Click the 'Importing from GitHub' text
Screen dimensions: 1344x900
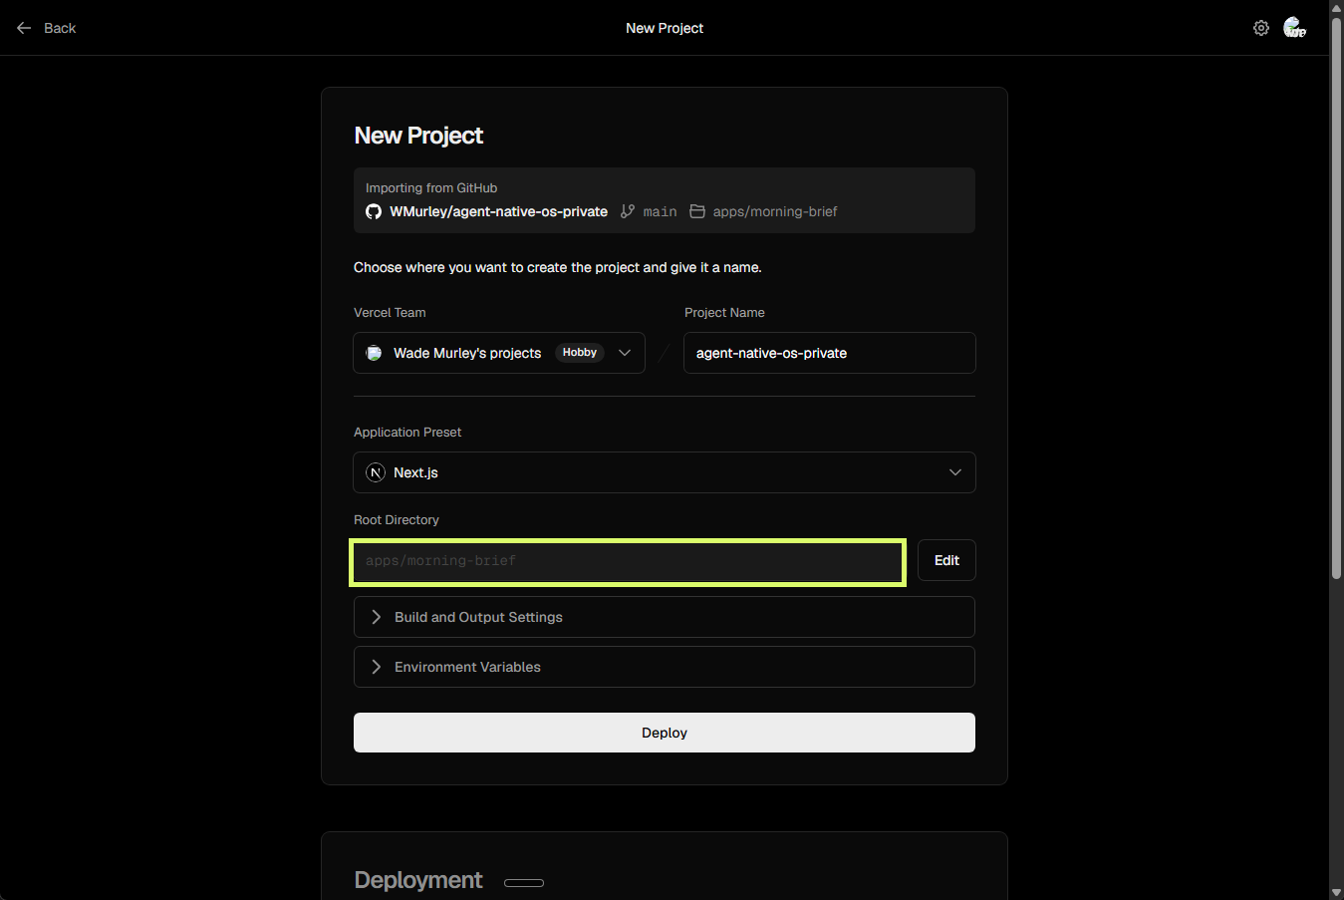tap(431, 187)
